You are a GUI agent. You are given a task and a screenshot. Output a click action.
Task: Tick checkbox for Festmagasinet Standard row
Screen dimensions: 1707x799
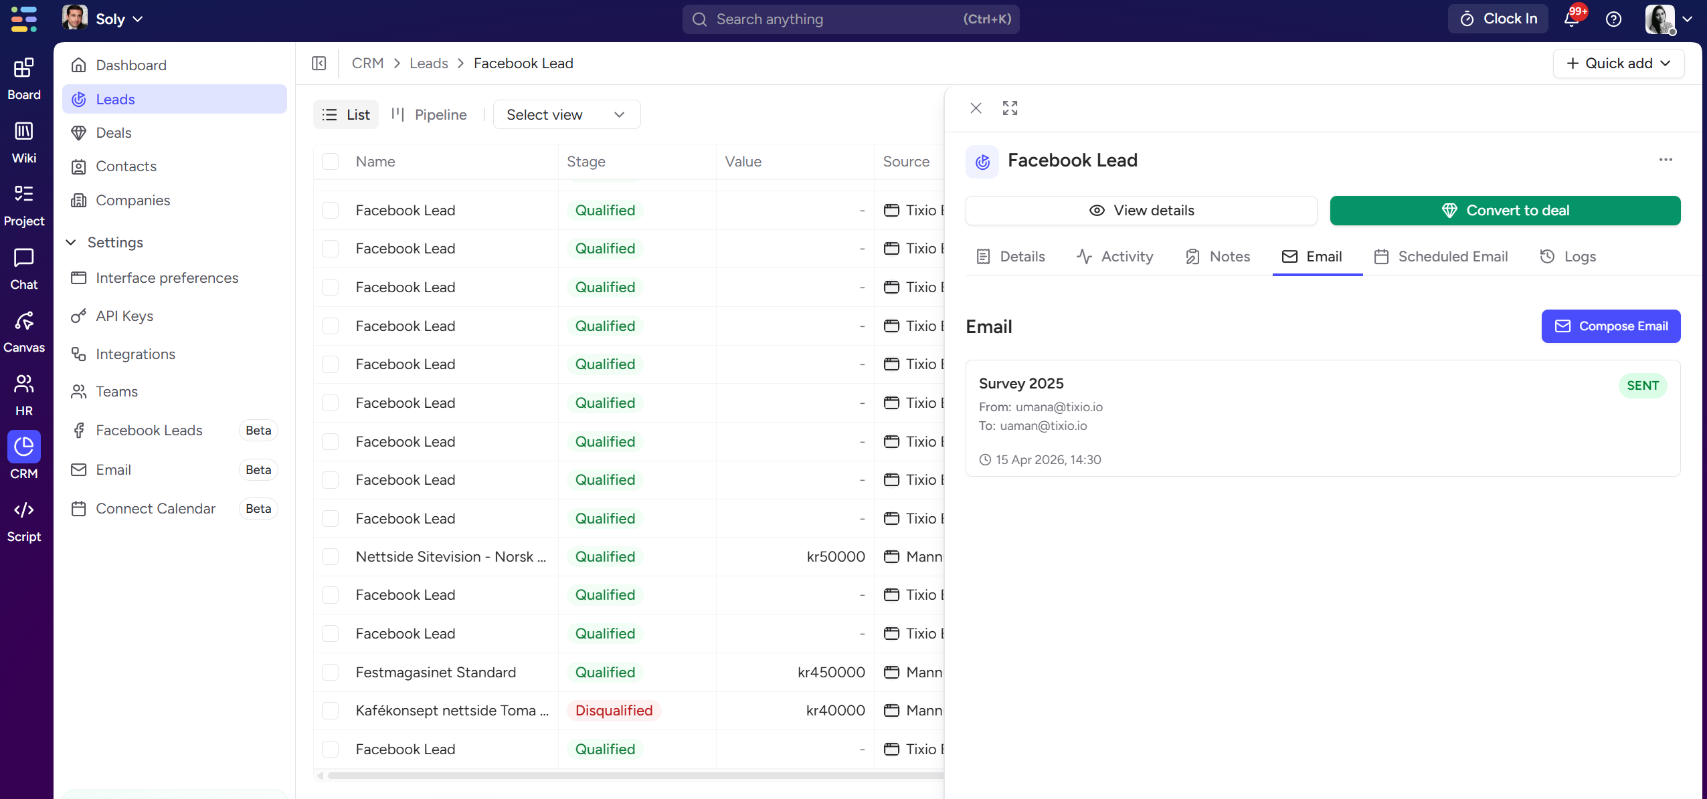[x=331, y=673]
